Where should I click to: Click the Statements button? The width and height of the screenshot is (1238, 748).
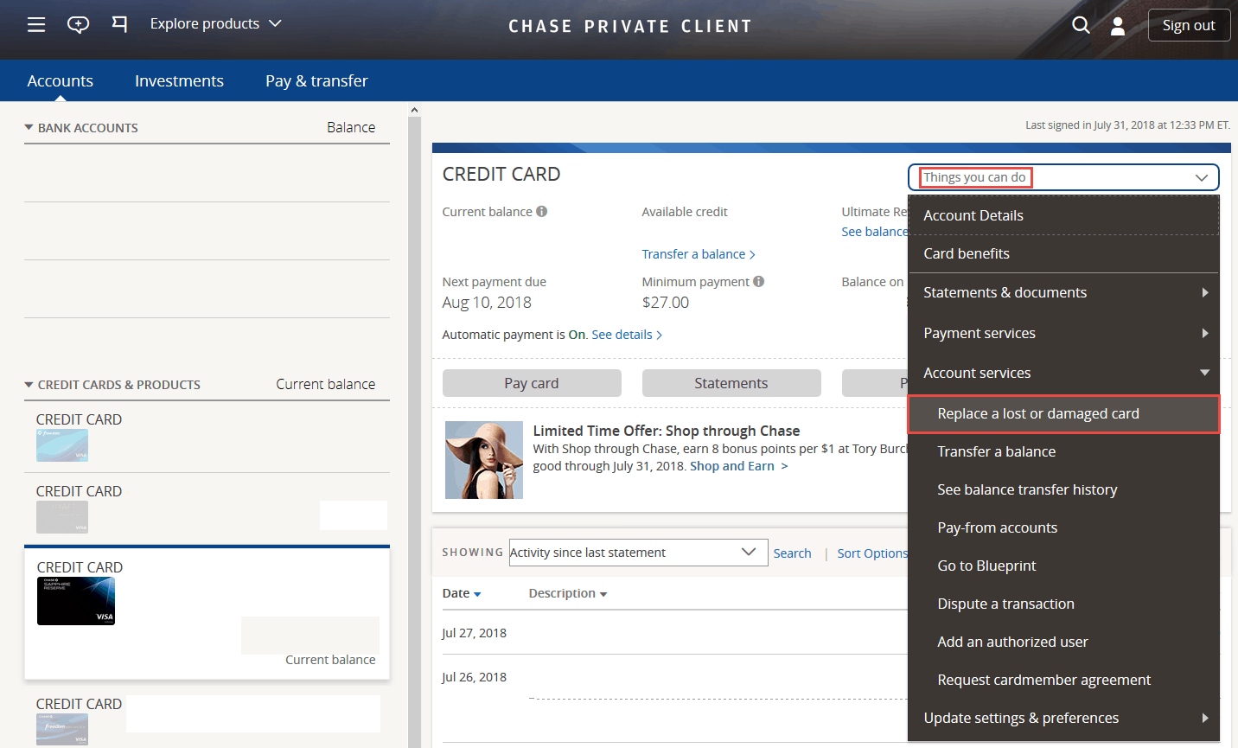731,383
